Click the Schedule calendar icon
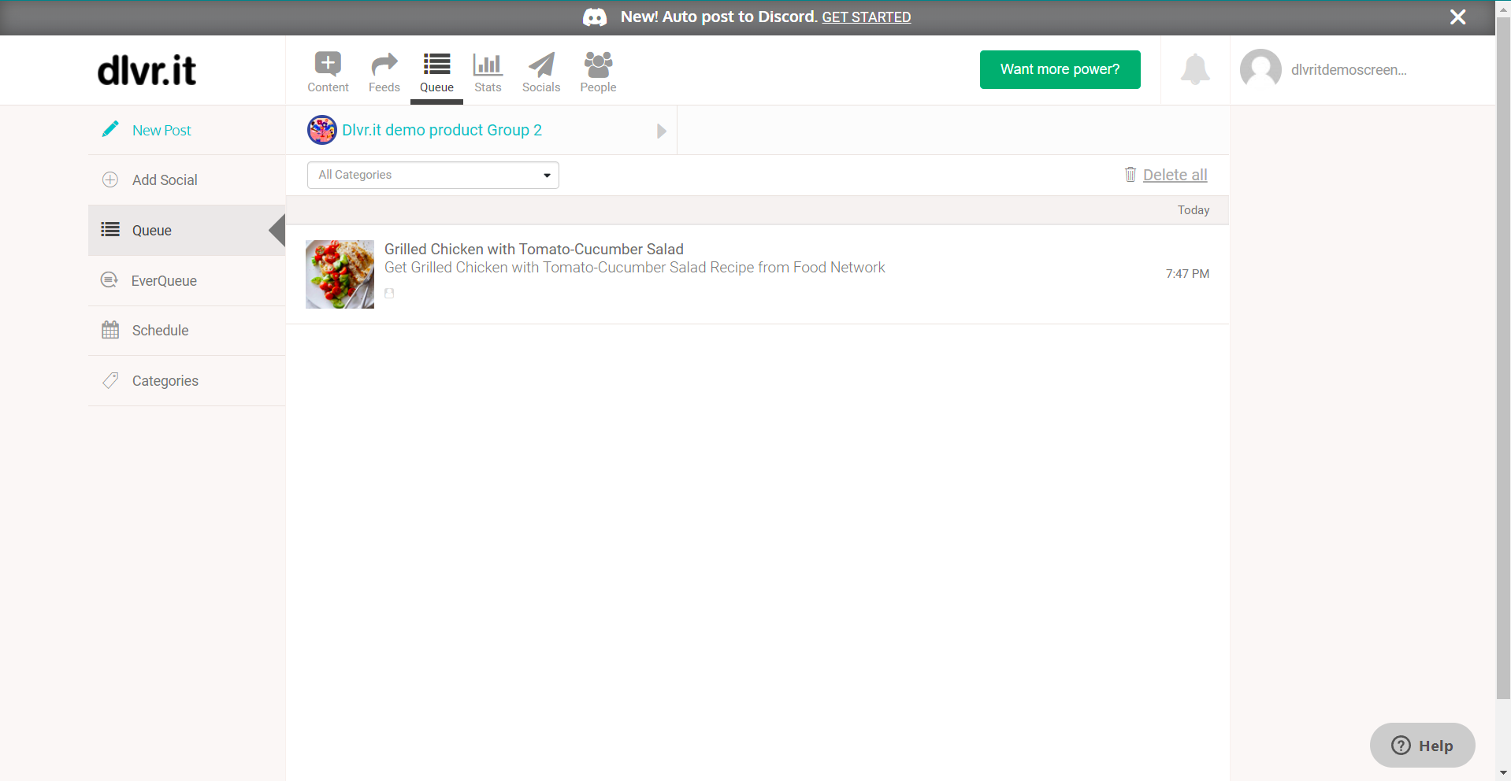The width and height of the screenshot is (1511, 781). coord(110,330)
